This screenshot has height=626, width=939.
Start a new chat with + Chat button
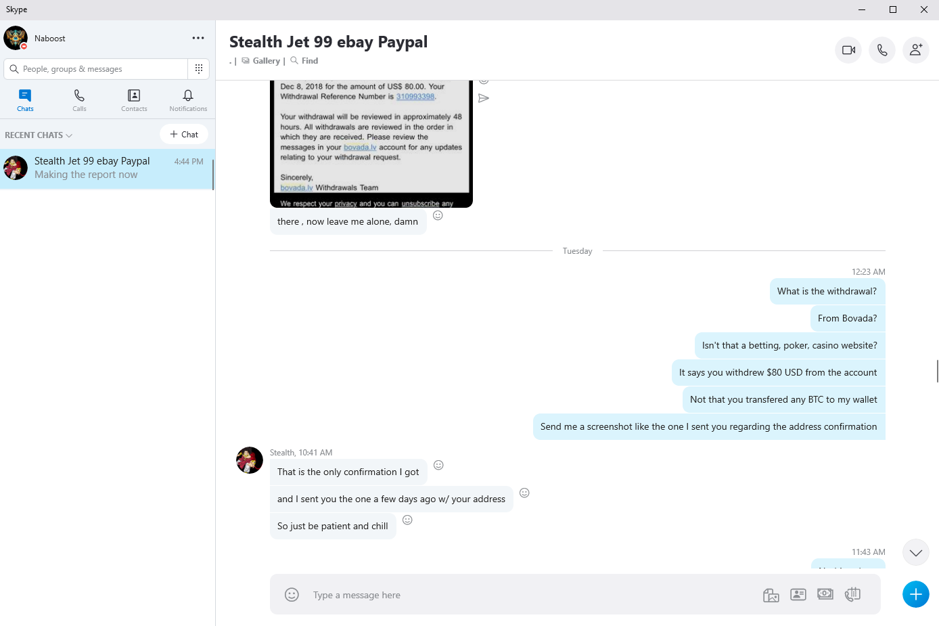point(184,134)
